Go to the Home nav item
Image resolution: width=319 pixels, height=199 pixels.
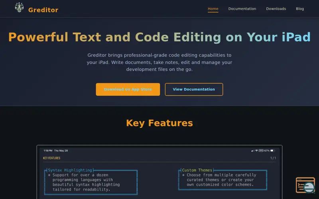tap(213, 9)
